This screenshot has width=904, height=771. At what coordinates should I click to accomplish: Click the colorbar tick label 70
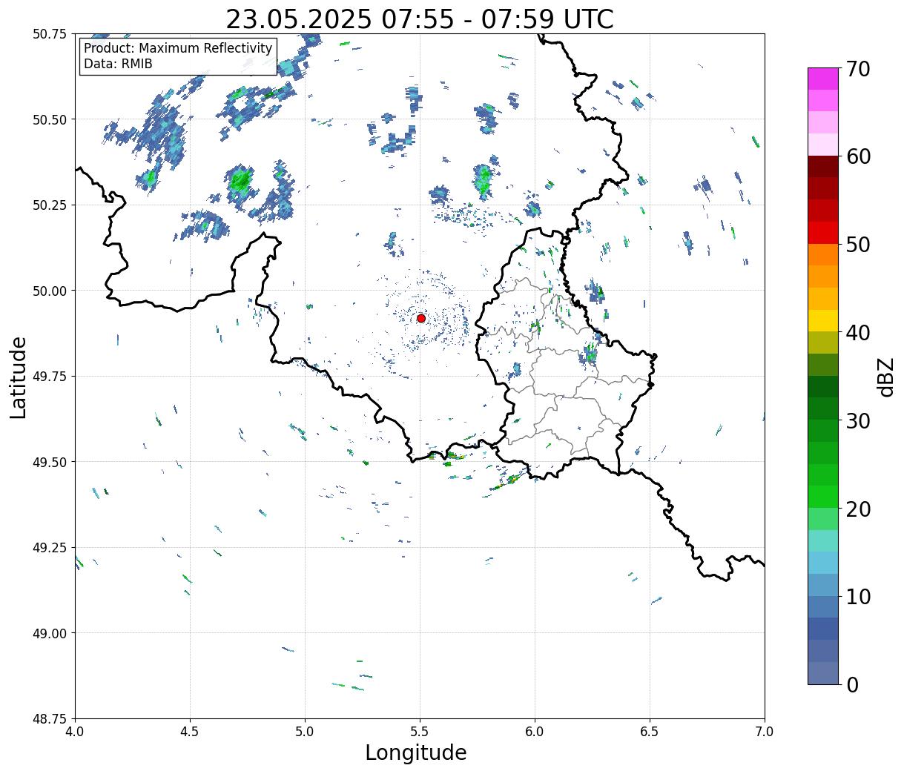tap(857, 69)
